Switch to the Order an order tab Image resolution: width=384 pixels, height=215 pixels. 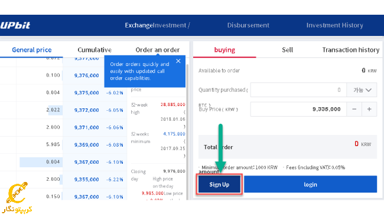[158, 50]
